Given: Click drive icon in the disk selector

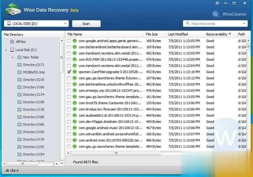Looking at the screenshot, I should [x=9, y=23].
